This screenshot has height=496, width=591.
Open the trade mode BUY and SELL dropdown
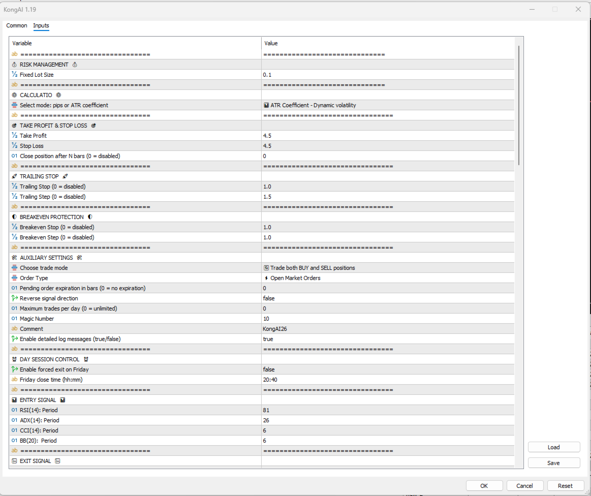click(x=387, y=268)
